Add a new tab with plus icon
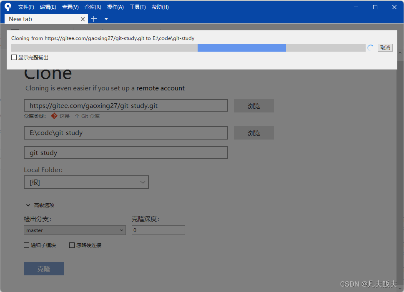 coord(94,19)
